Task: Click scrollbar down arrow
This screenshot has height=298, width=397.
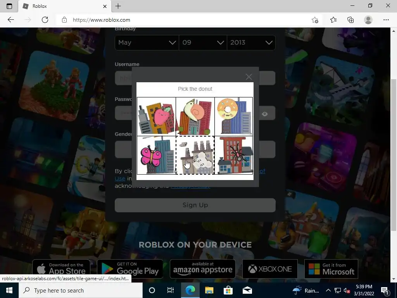Action: (394, 279)
